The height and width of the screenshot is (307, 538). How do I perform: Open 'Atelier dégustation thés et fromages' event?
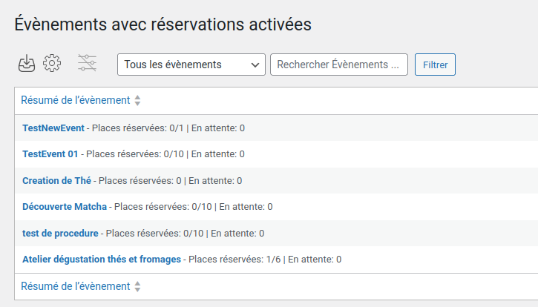pyautogui.click(x=102, y=260)
